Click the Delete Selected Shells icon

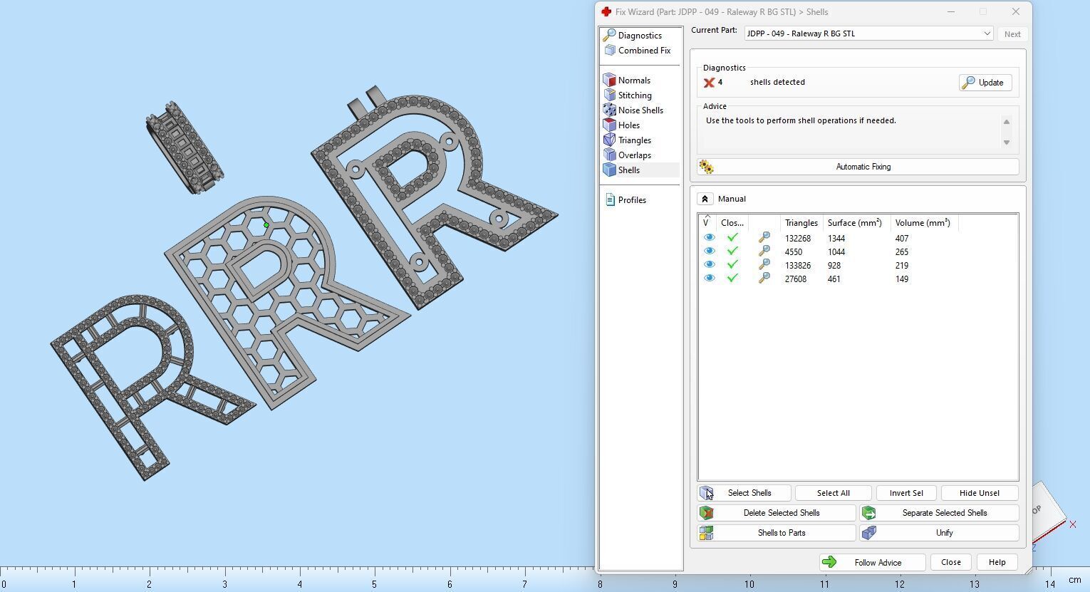[x=706, y=513]
